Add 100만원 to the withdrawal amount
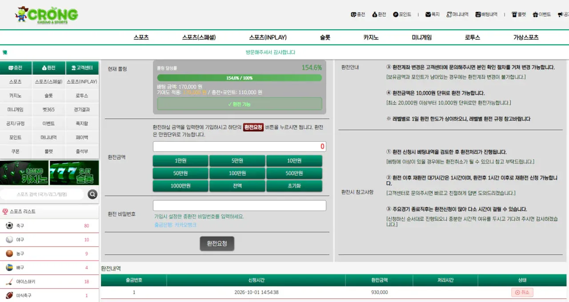569x302 pixels. pyautogui.click(x=237, y=173)
